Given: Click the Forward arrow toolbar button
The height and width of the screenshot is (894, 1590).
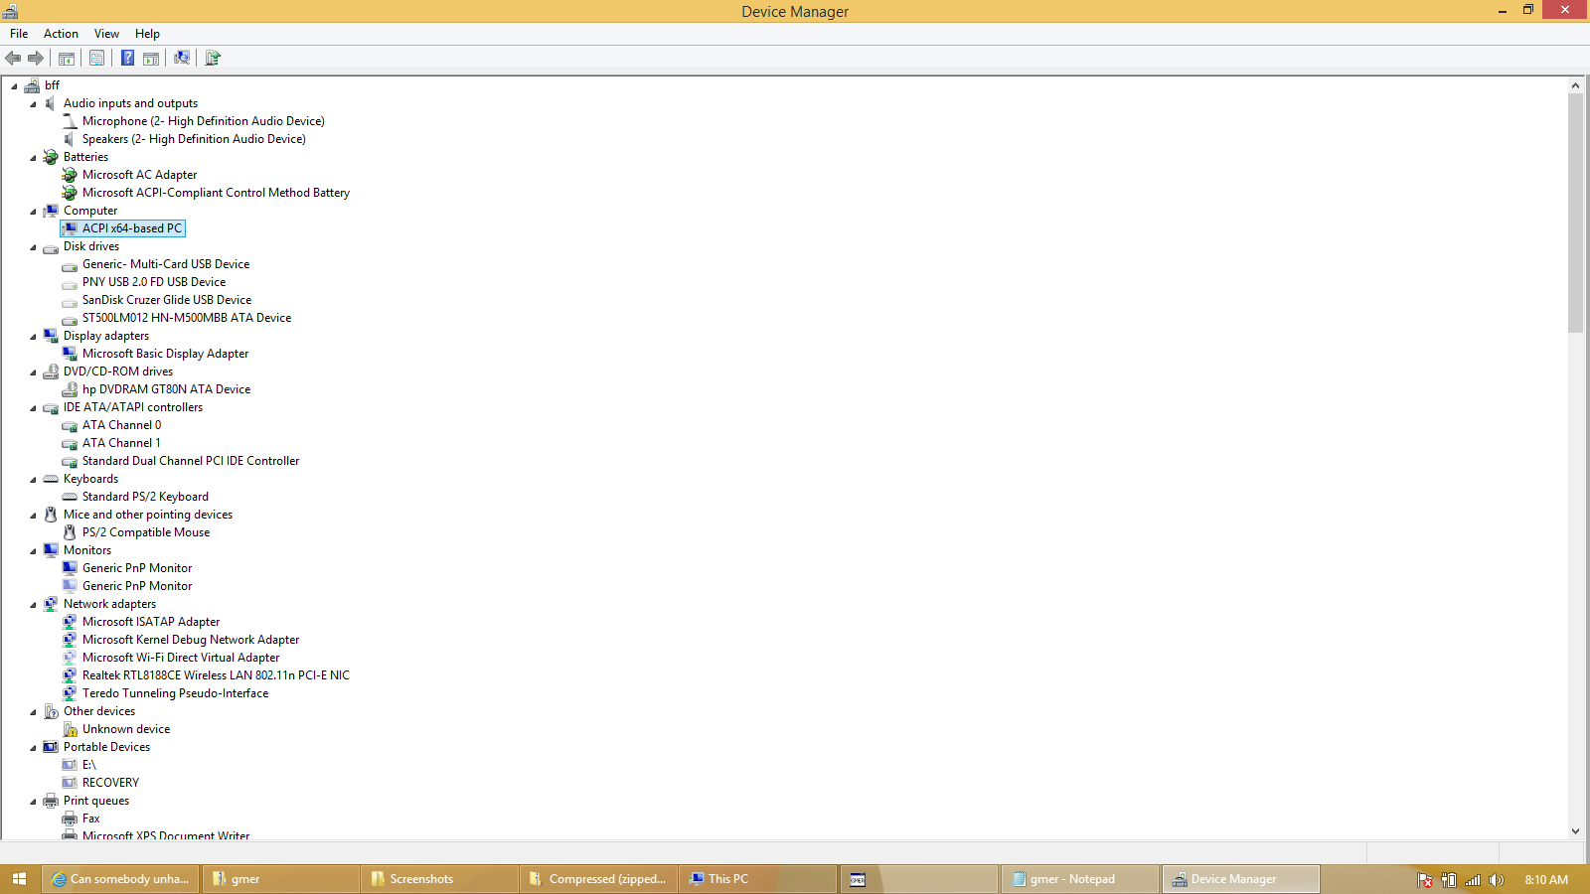Looking at the screenshot, I should 36,58.
